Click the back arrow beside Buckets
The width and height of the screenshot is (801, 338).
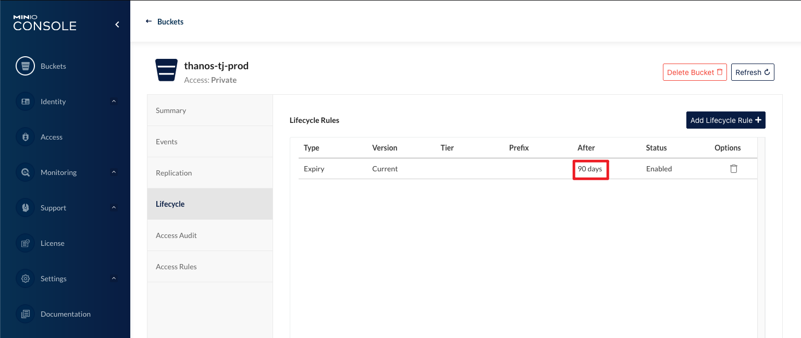(149, 21)
